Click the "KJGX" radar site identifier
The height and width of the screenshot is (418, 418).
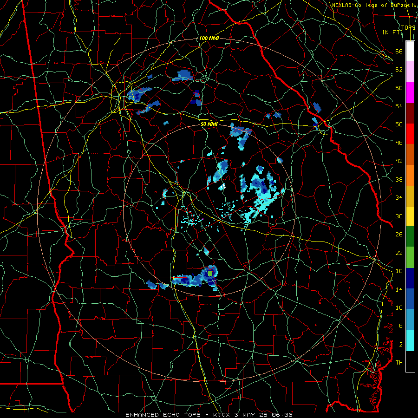(x=222, y=415)
